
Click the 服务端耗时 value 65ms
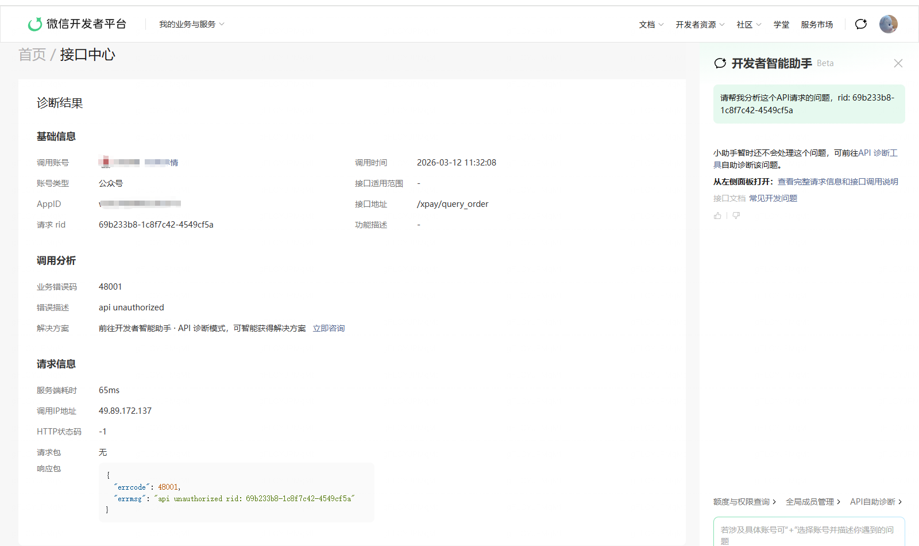click(109, 390)
